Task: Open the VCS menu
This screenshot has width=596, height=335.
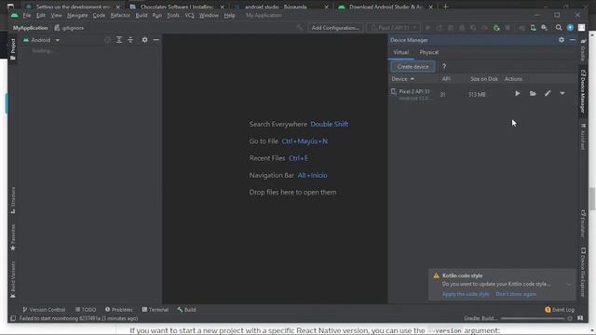Action: tap(189, 16)
